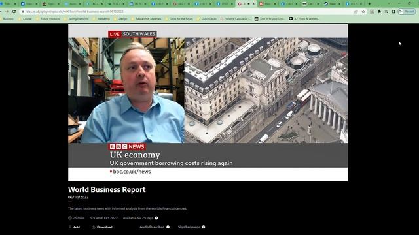Click the '5:30am 6 Oct 2022' broadcast time

tap(103, 218)
